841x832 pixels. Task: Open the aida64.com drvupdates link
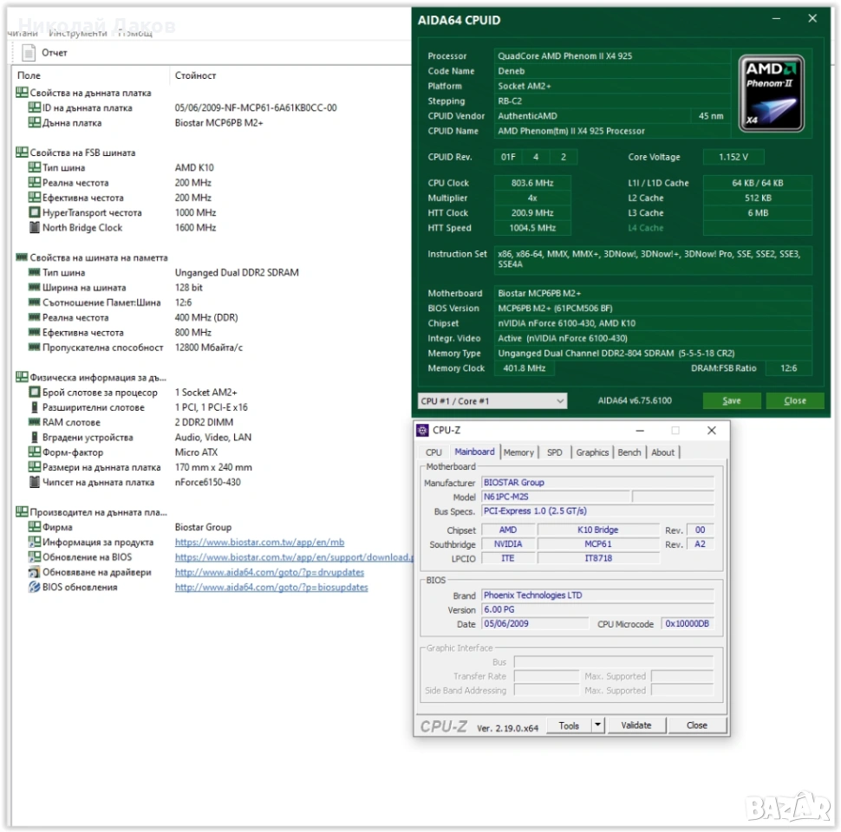coord(269,572)
